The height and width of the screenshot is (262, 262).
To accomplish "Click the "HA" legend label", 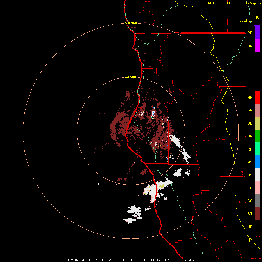I will pos(250,98).
